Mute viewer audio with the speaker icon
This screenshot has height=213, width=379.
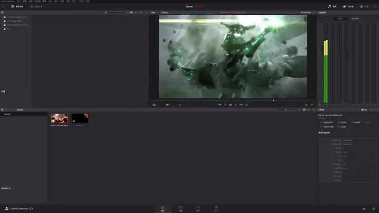(167, 105)
